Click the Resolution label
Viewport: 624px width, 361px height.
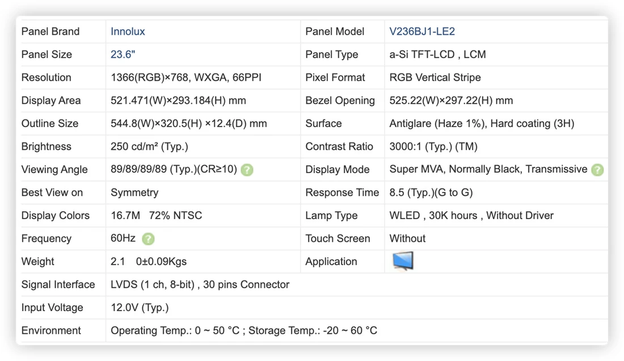[46, 77]
